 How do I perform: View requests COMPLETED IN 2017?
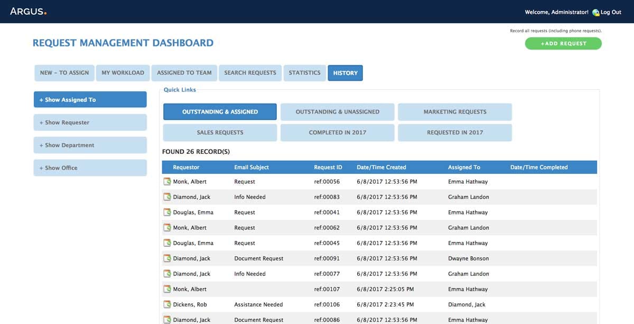337,132
